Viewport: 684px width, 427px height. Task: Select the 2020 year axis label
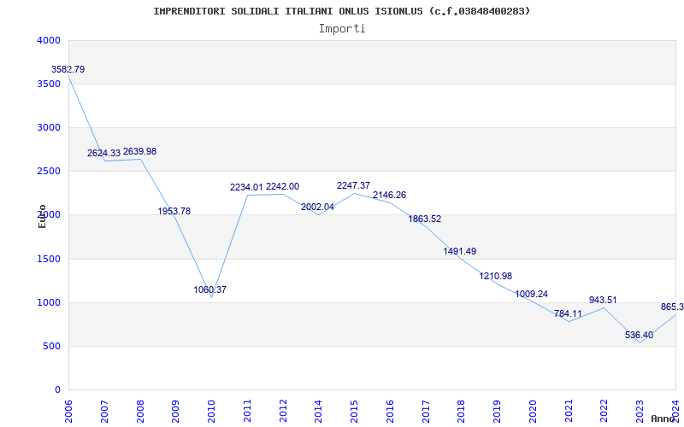pos(533,409)
